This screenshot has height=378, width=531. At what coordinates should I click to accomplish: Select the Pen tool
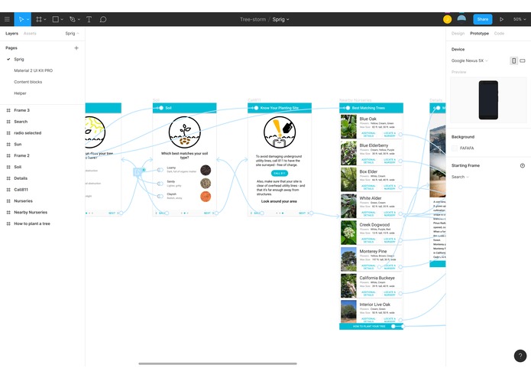click(x=73, y=19)
